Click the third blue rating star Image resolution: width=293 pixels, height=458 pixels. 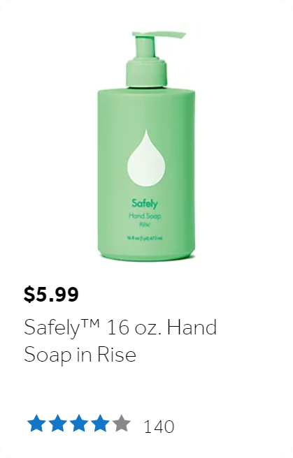click(79, 422)
